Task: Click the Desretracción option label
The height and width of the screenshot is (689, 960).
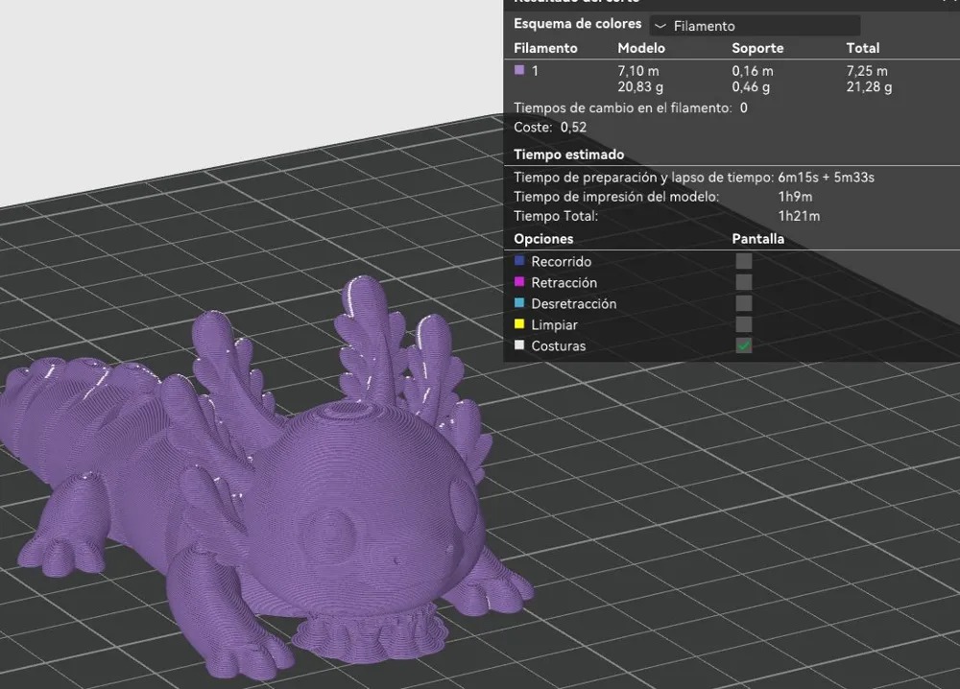Action: tap(574, 303)
